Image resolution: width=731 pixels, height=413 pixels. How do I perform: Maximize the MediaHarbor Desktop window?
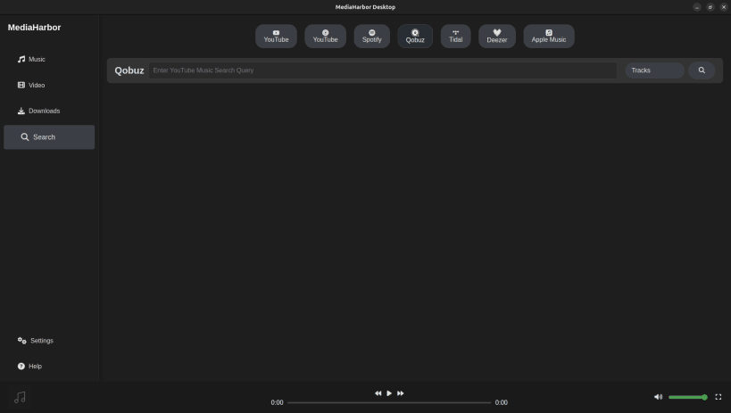(710, 7)
